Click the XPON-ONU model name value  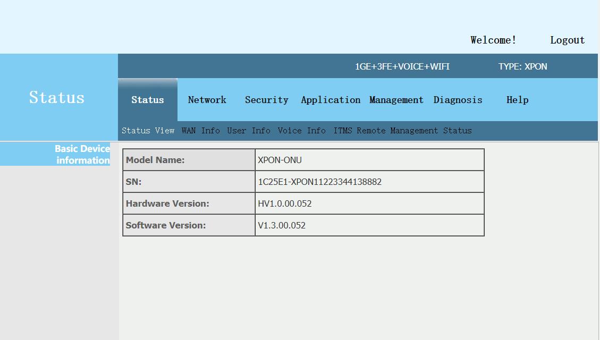(280, 160)
